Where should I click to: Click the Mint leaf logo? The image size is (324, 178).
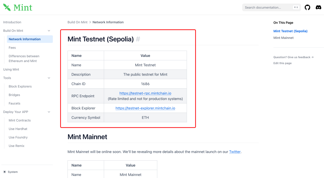pos(7,7)
